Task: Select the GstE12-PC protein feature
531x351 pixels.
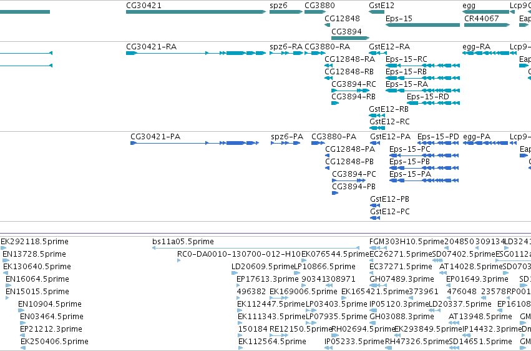Action: tap(375, 218)
